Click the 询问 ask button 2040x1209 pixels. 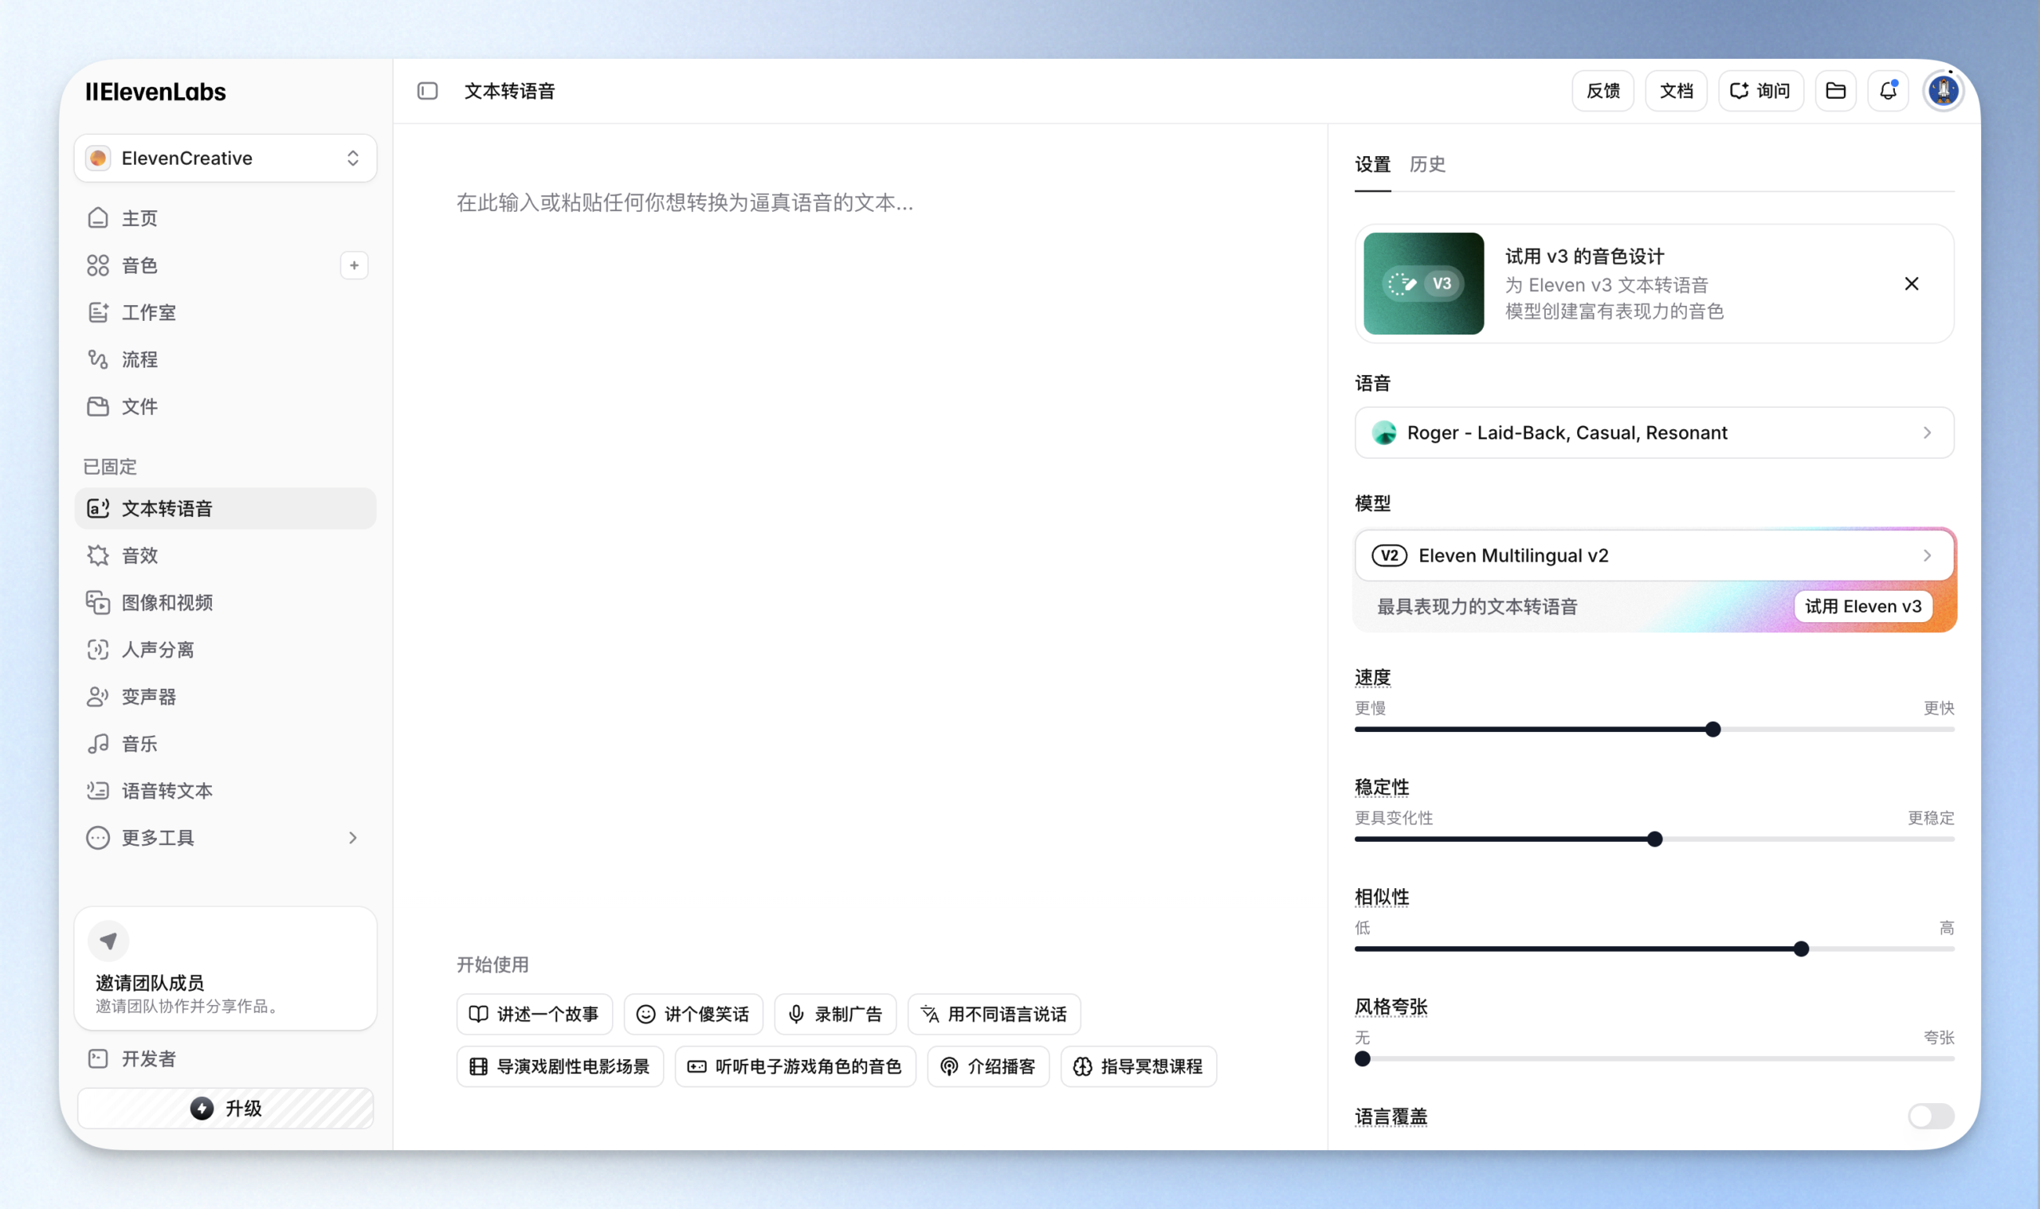(1760, 92)
